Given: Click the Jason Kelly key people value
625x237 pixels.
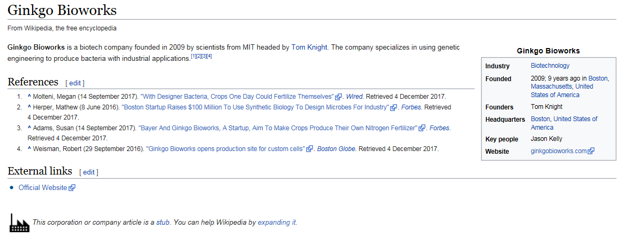Looking at the screenshot, I should click(546, 139).
